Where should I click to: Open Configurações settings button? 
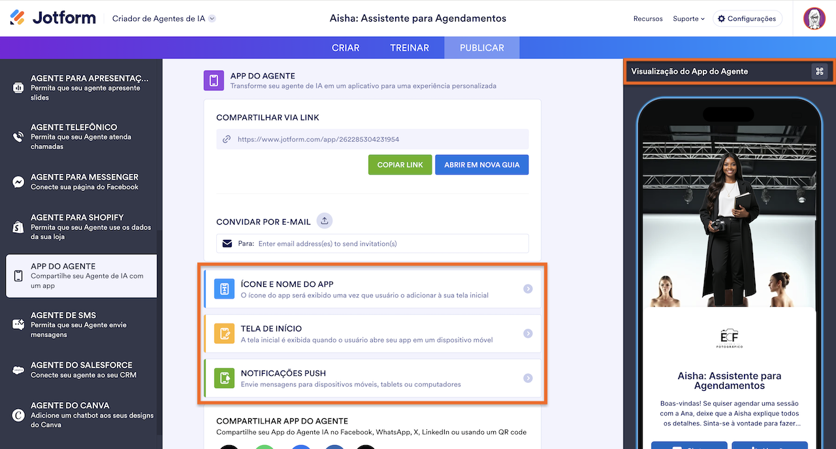747,19
